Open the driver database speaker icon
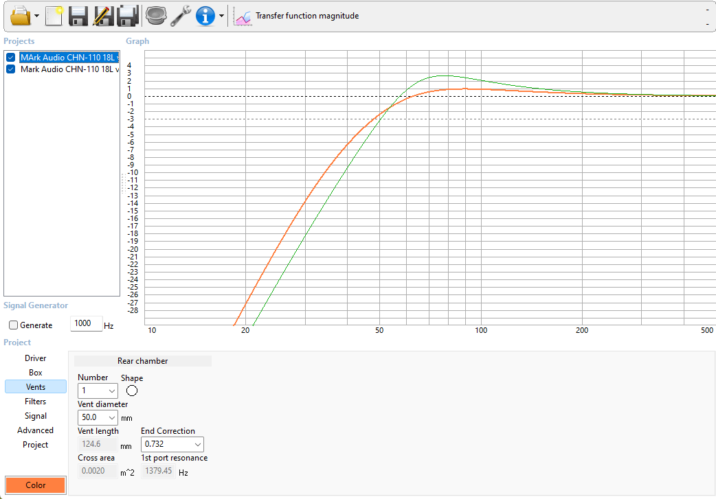 [x=156, y=16]
